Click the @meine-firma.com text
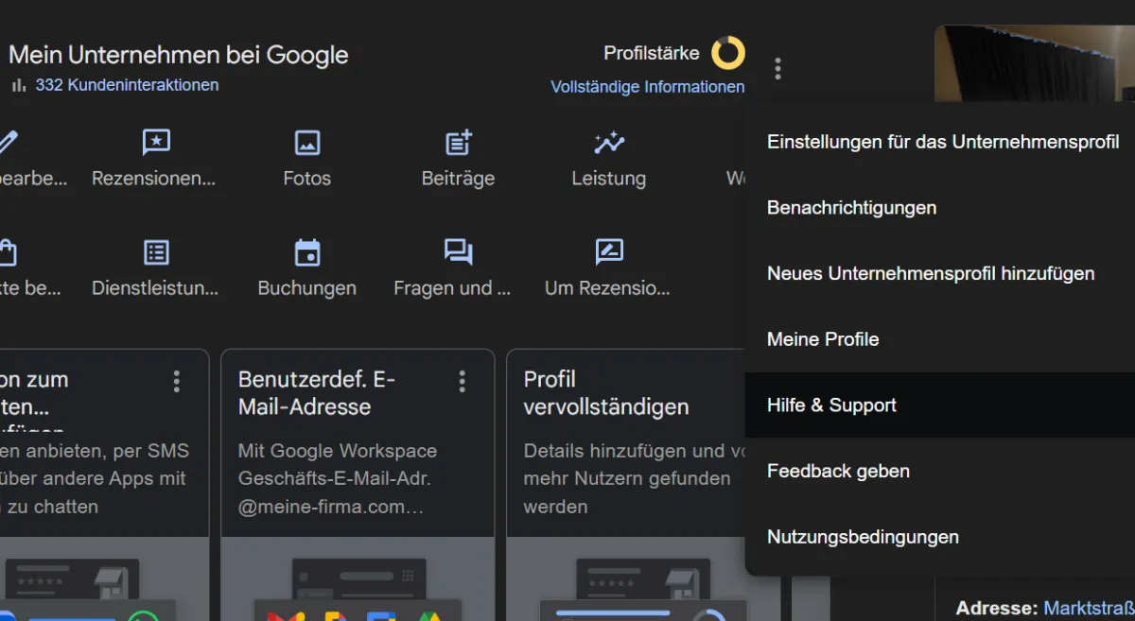Viewport: 1135px width, 621px height. pyautogui.click(x=330, y=507)
